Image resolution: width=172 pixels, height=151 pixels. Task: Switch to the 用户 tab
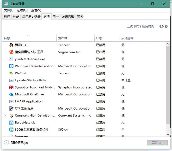[x=56, y=17]
